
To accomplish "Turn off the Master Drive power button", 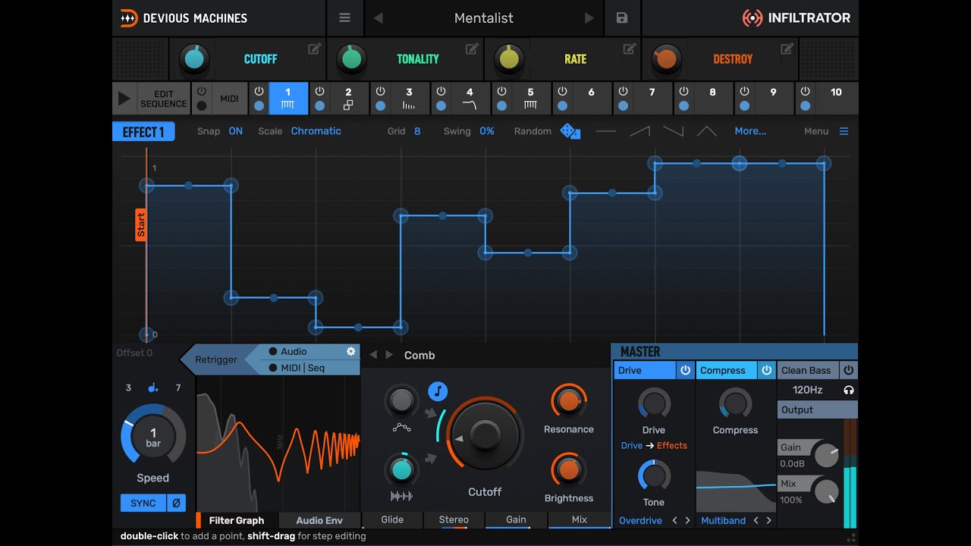I will coord(685,370).
